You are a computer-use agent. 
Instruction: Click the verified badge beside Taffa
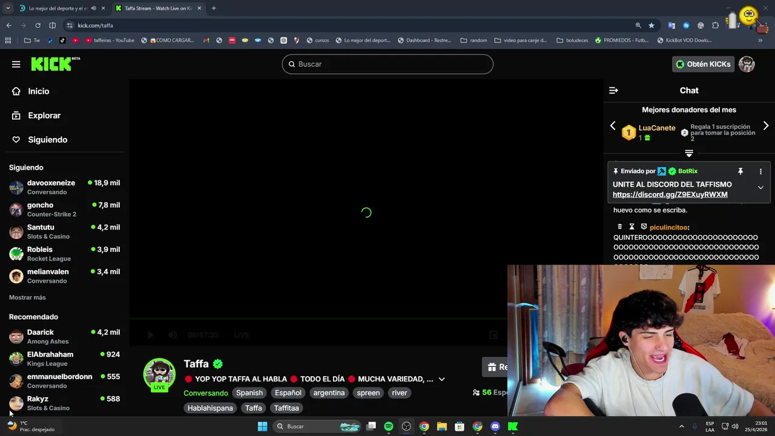[218, 364]
